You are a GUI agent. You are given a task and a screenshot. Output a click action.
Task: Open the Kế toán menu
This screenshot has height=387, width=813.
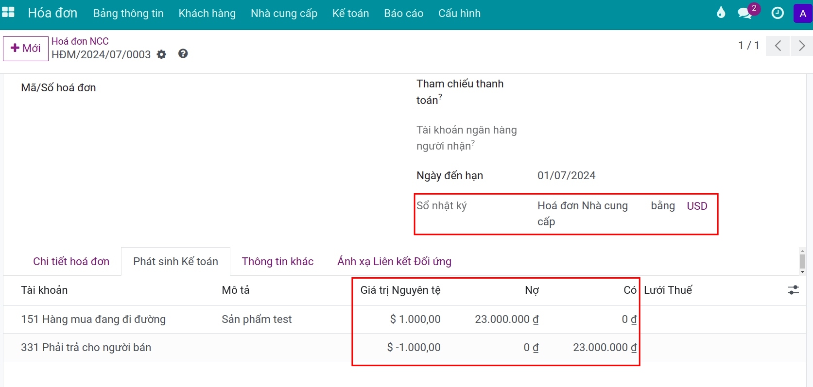pos(350,14)
